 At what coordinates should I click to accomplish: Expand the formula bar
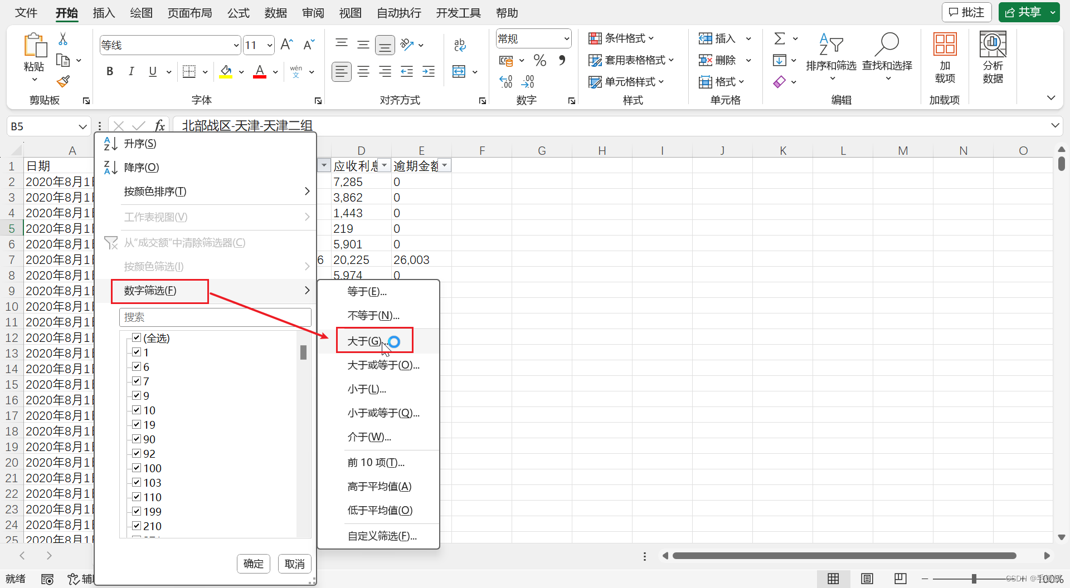point(1055,125)
